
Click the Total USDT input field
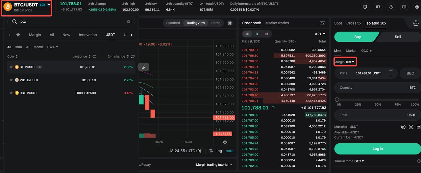click(x=377, y=115)
